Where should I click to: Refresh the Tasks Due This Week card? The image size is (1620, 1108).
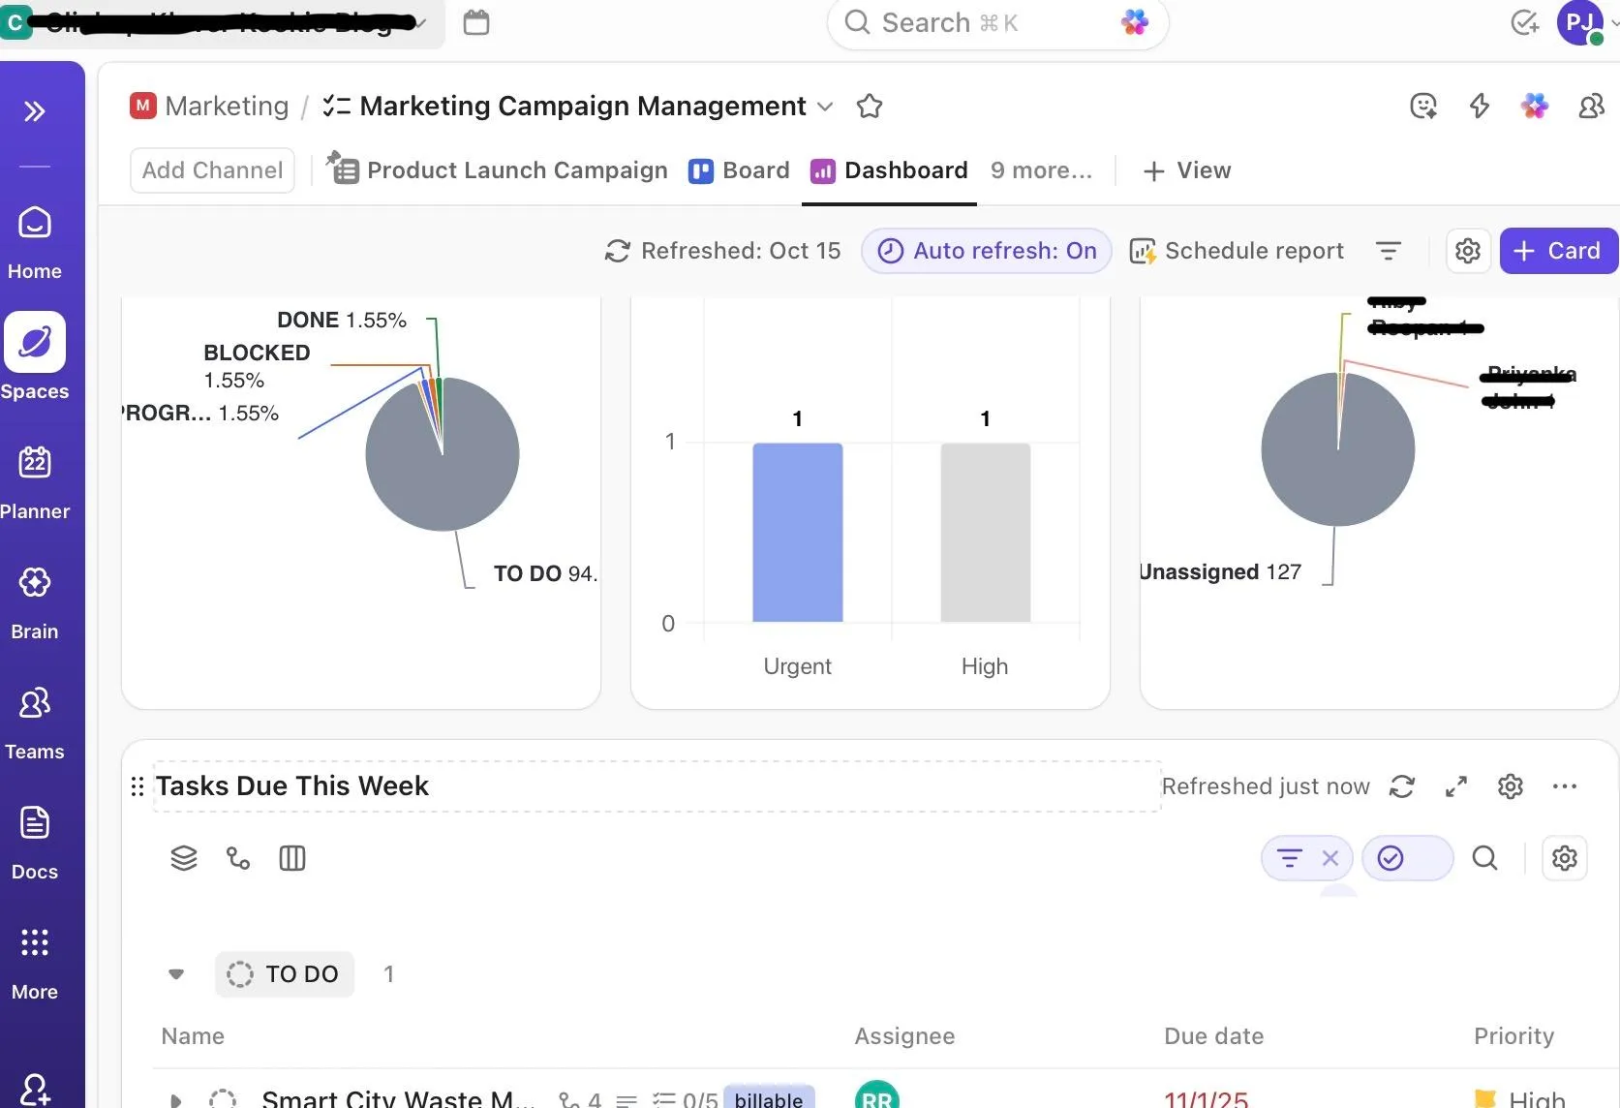1402,786
